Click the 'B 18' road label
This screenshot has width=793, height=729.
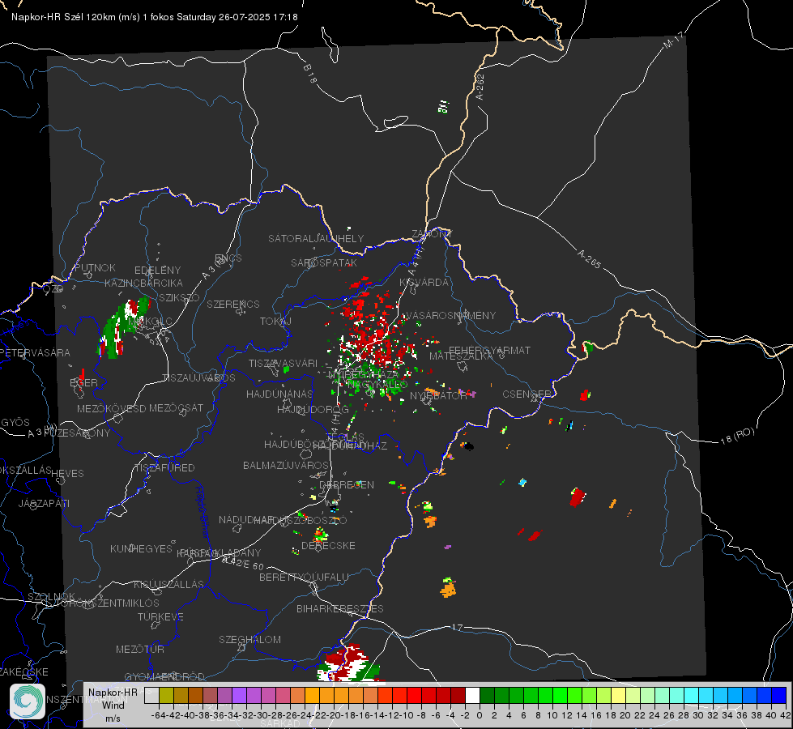(310, 74)
